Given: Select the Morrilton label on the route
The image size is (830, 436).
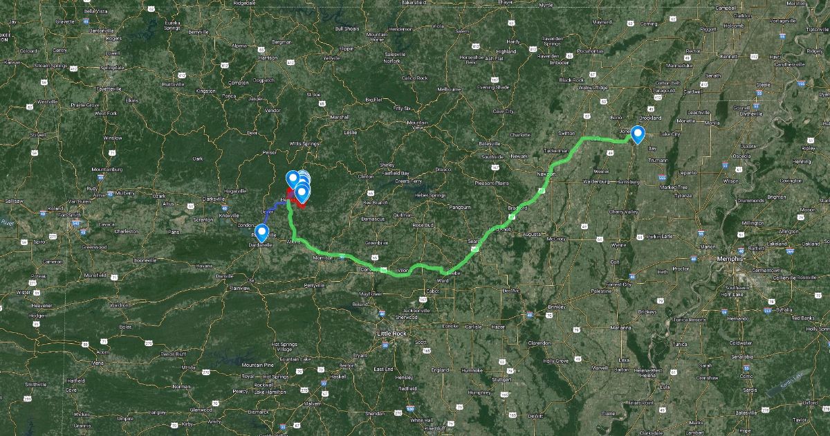Looking at the screenshot, I should tap(323, 257).
